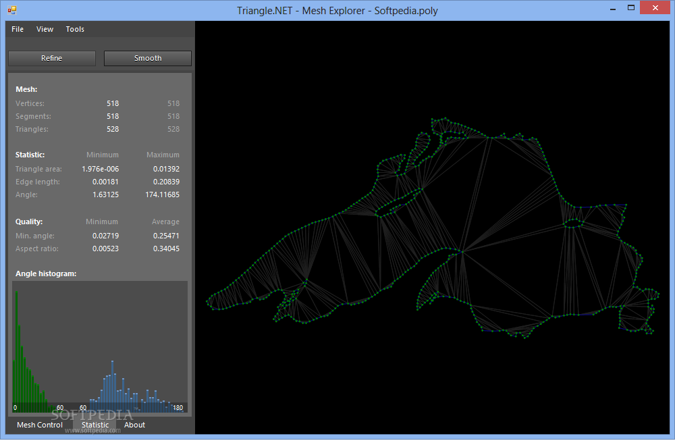Click the aspect ratio average 0.34045

166,249
